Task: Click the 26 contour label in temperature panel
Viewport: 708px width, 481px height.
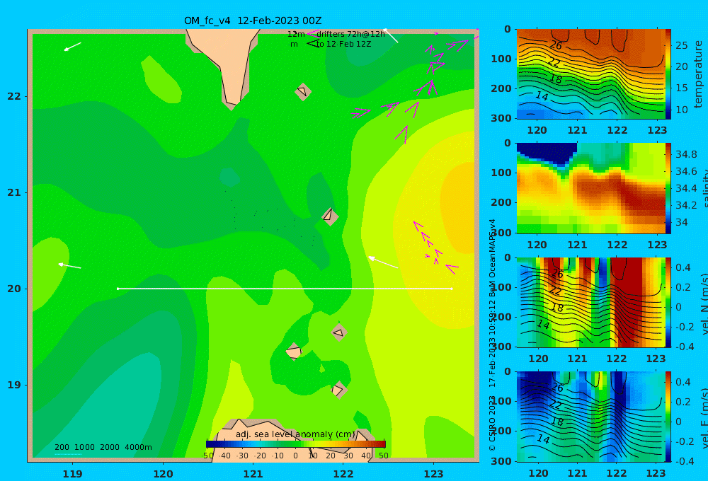Action: point(556,45)
